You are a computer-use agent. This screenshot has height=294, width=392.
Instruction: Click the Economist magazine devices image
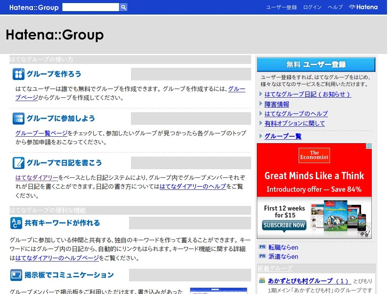tap(340, 218)
